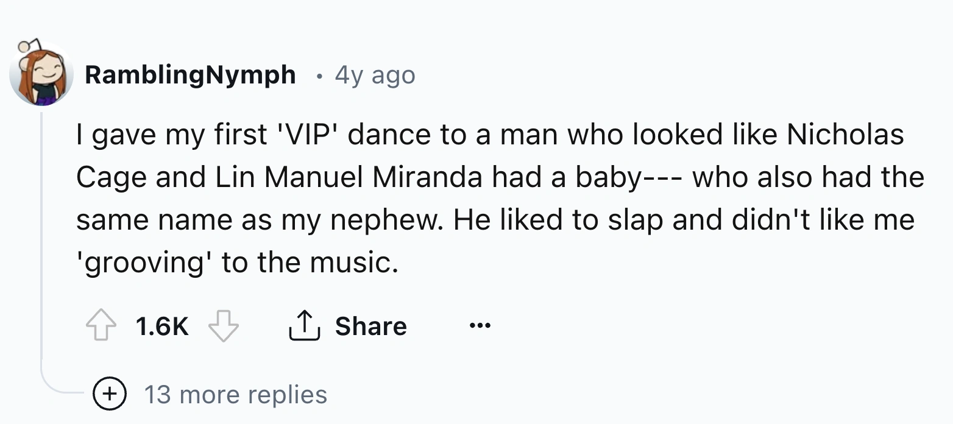
Task: Open the comment overflow menu (three dots)
Action: (481, 325)
